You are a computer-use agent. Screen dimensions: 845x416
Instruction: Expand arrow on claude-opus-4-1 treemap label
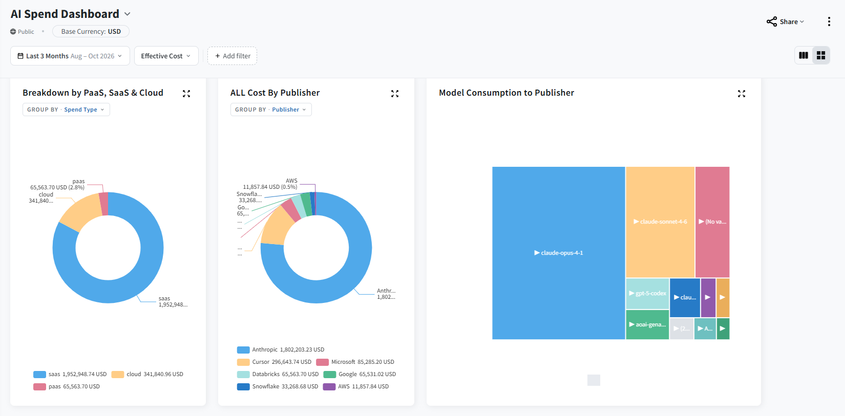point(537,253)
